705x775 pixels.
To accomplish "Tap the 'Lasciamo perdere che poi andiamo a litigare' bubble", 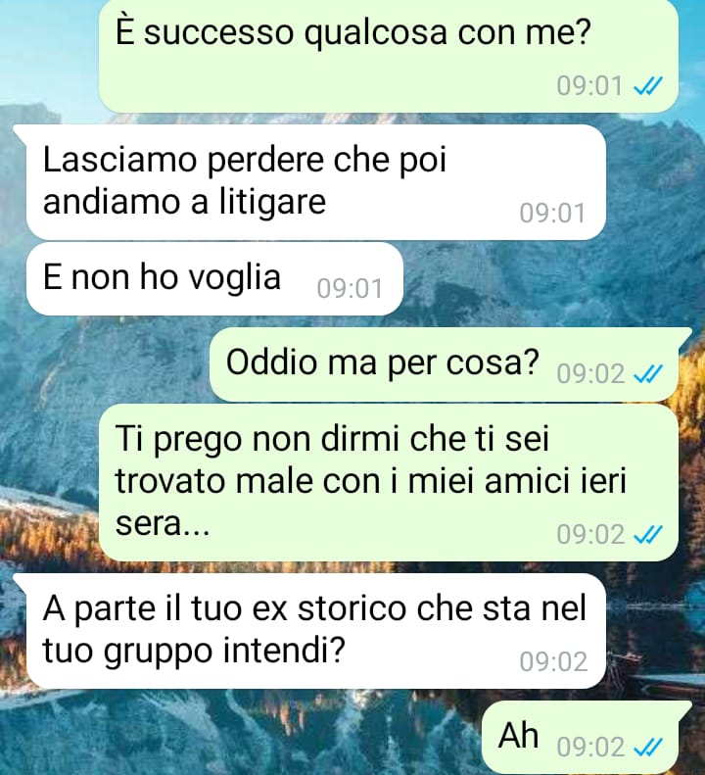I will point(316,182).
